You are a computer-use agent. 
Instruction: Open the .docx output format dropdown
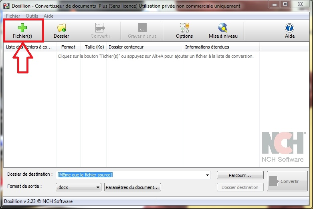point(79,187)
